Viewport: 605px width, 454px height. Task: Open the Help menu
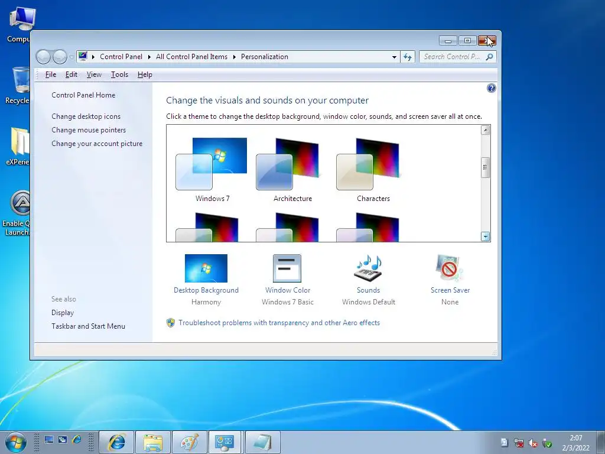click(145, 74)
